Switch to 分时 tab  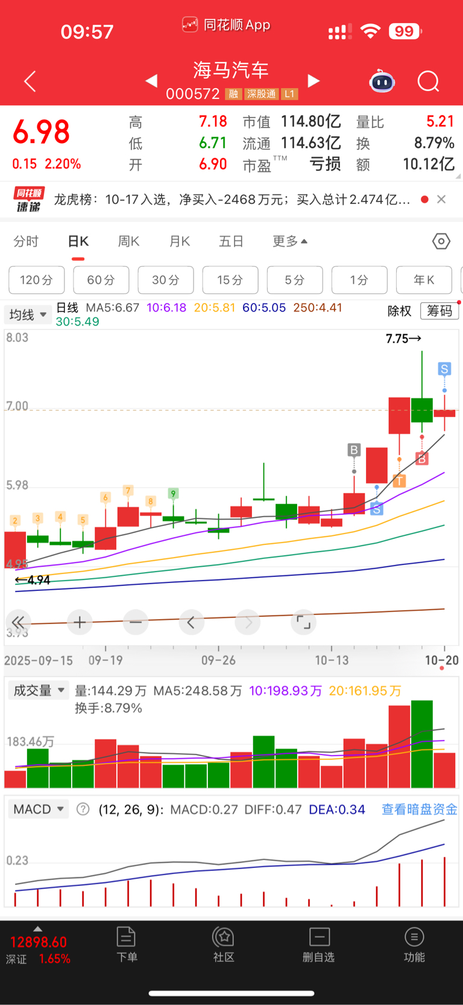26,241
